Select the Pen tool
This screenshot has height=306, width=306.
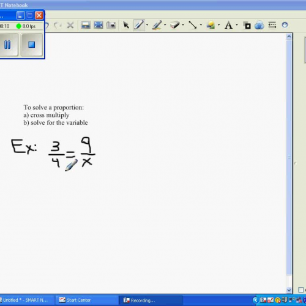tap(139, 25)
